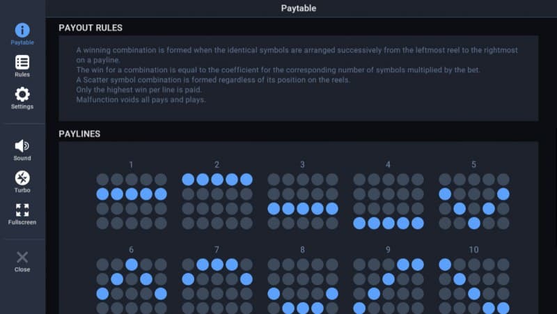557x314 pixels.
Task: Select payline 8 pattern grid
Action: point(303,285)
